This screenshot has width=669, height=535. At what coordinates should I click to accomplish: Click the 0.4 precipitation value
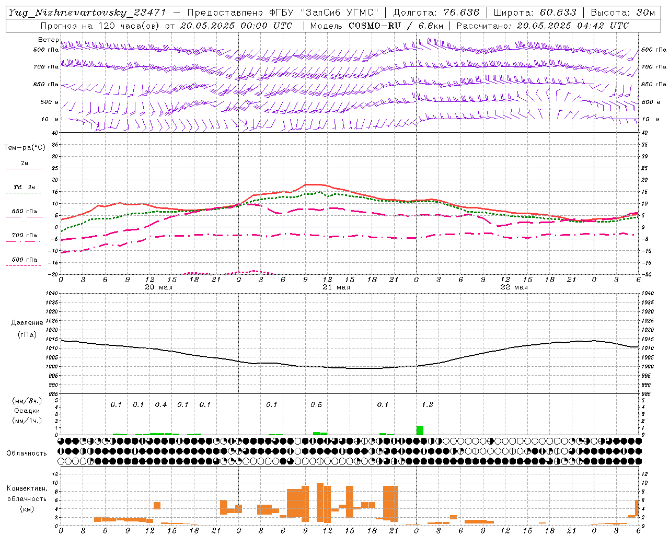point(160,405)
